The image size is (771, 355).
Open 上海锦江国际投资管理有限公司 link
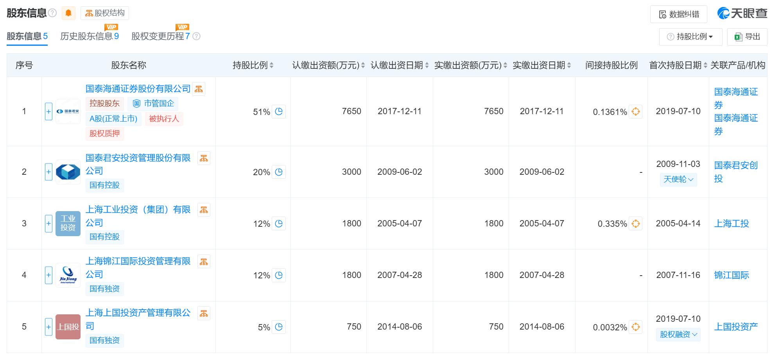138,267
